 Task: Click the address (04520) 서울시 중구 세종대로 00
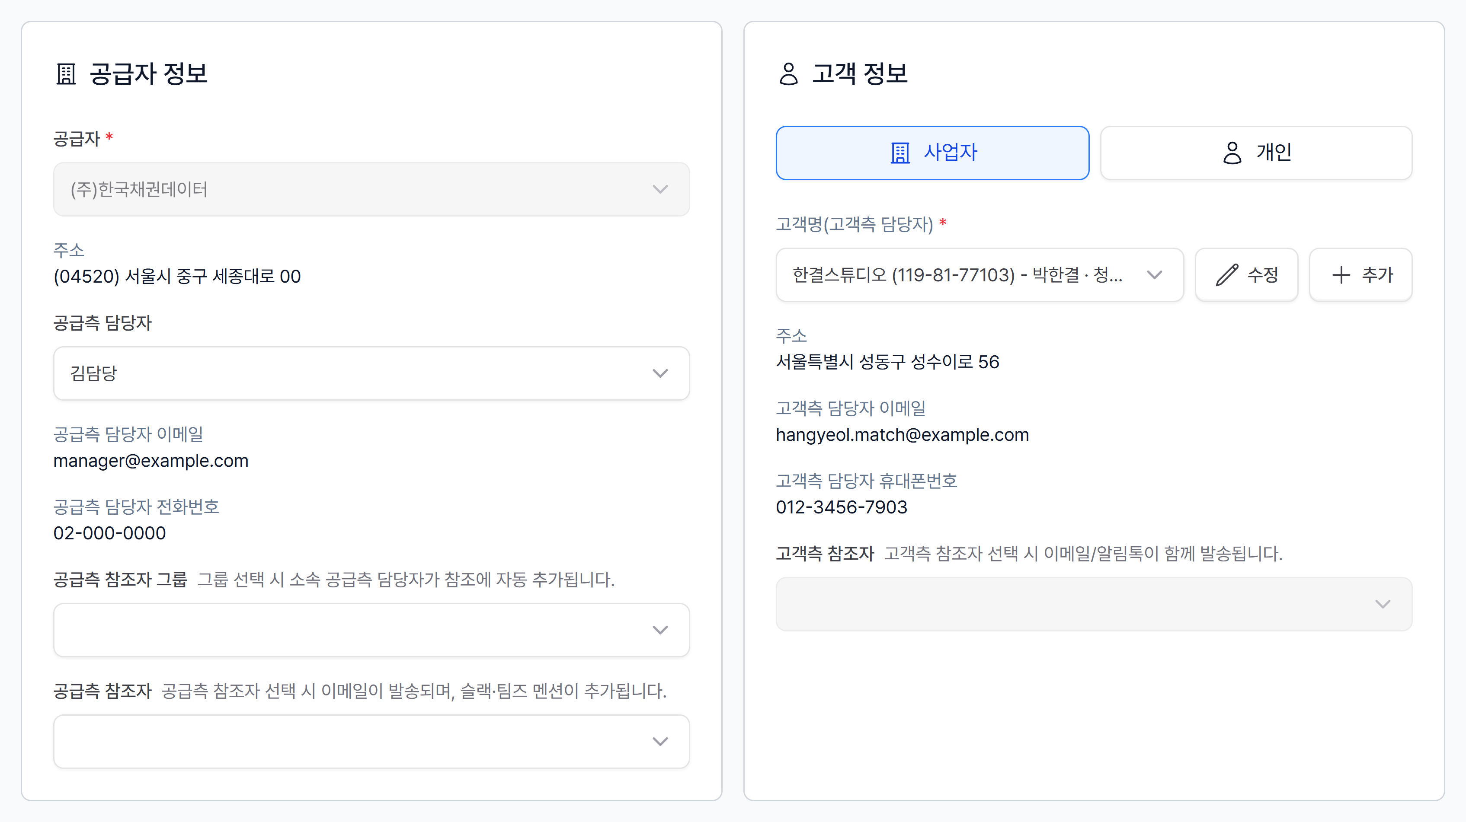tap(177, 277)
